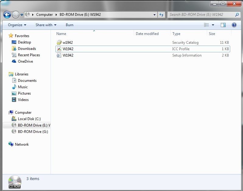Click the Libraries folder icon
The height and width of the screenshot is (191, 243).
point(11,74)
